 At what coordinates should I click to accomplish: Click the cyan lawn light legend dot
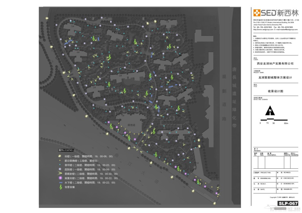[60, 165]
